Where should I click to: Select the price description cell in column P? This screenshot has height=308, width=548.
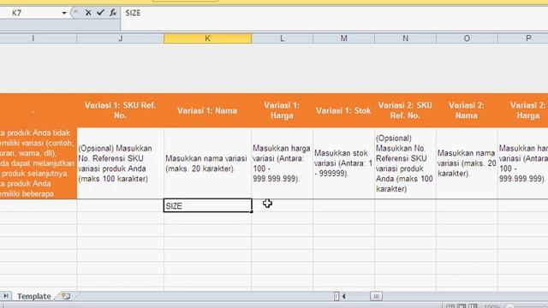click(523, 163)
